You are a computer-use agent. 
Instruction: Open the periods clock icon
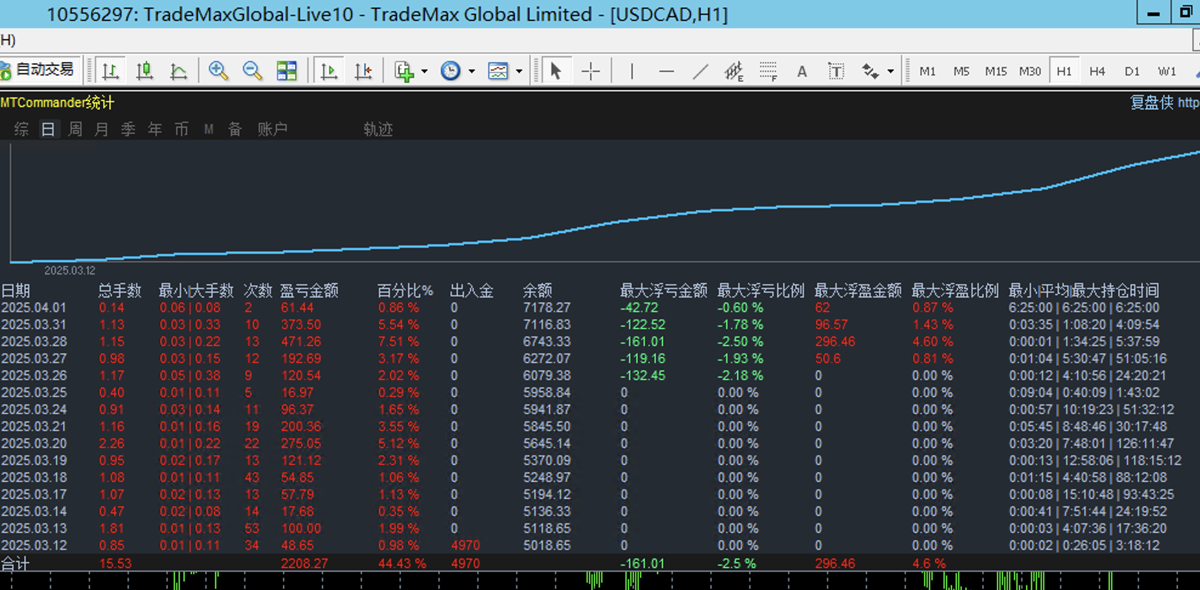(x=451, y=71)
